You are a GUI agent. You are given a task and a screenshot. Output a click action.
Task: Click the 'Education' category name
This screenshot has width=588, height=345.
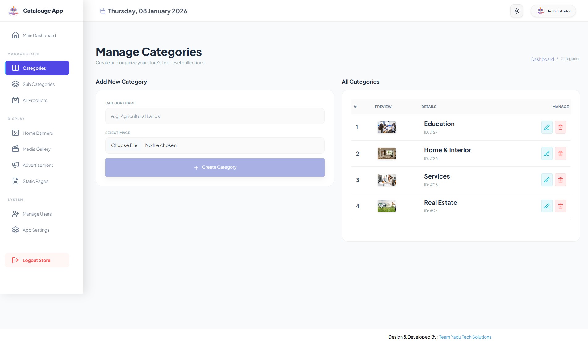(x=439, y=124)
